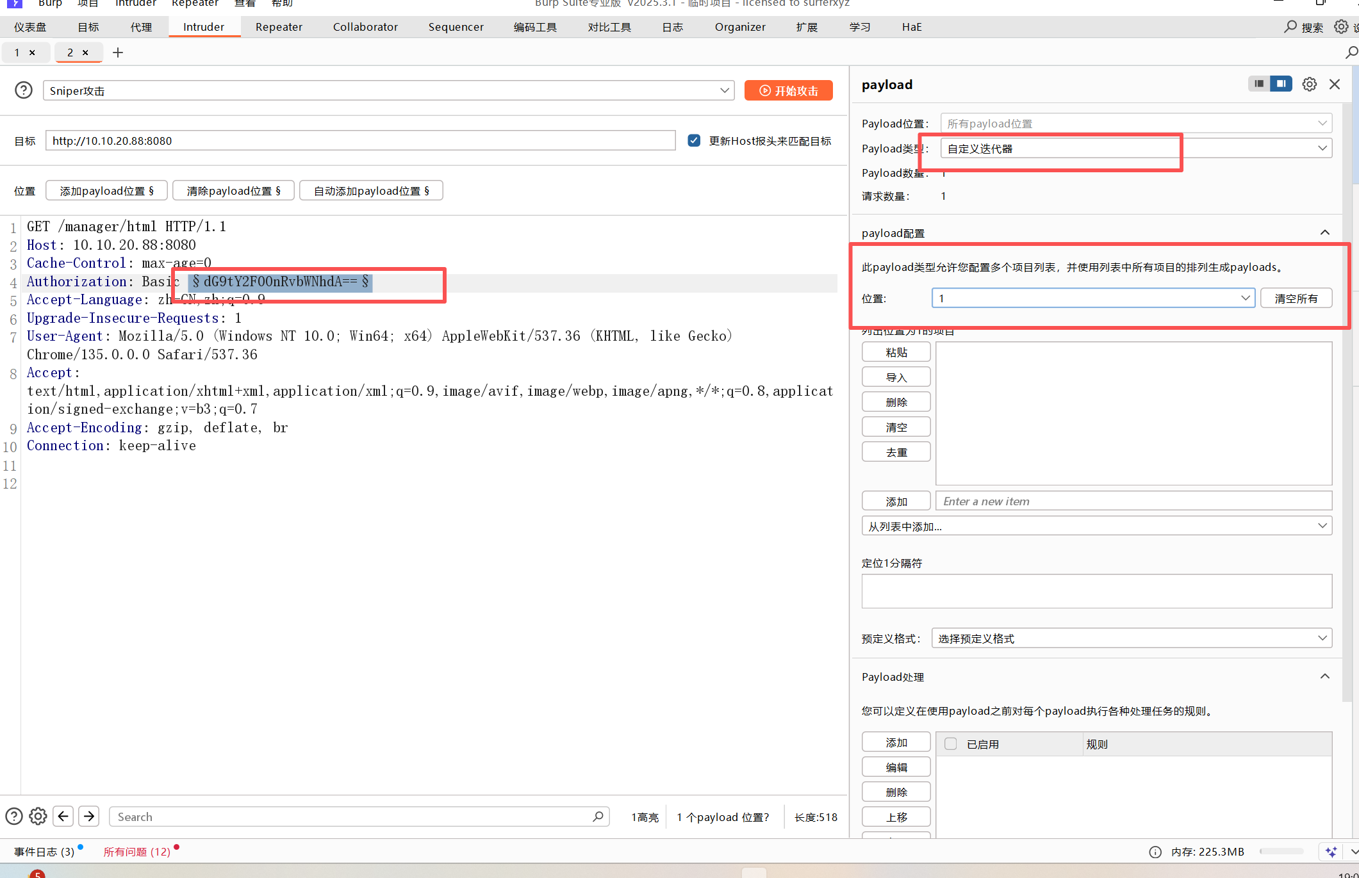The width and height of the screenshot is (1359, 878).
Task: Click the Burp AI sparkle icon in status bar
Action: [x=1331, y=851]
